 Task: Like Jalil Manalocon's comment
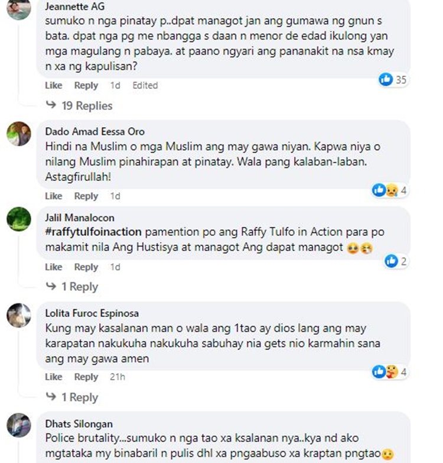(x=53, y=267)
